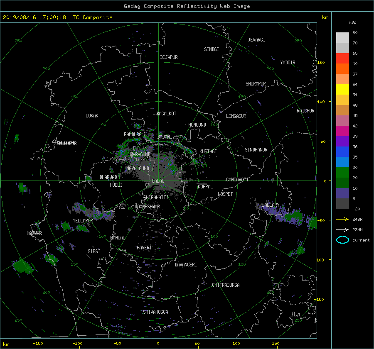Click the SINDGI city label

click(212, 49)
